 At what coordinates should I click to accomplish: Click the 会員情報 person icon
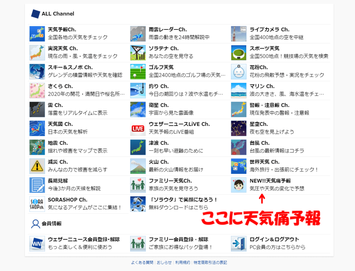click(35, 224)
